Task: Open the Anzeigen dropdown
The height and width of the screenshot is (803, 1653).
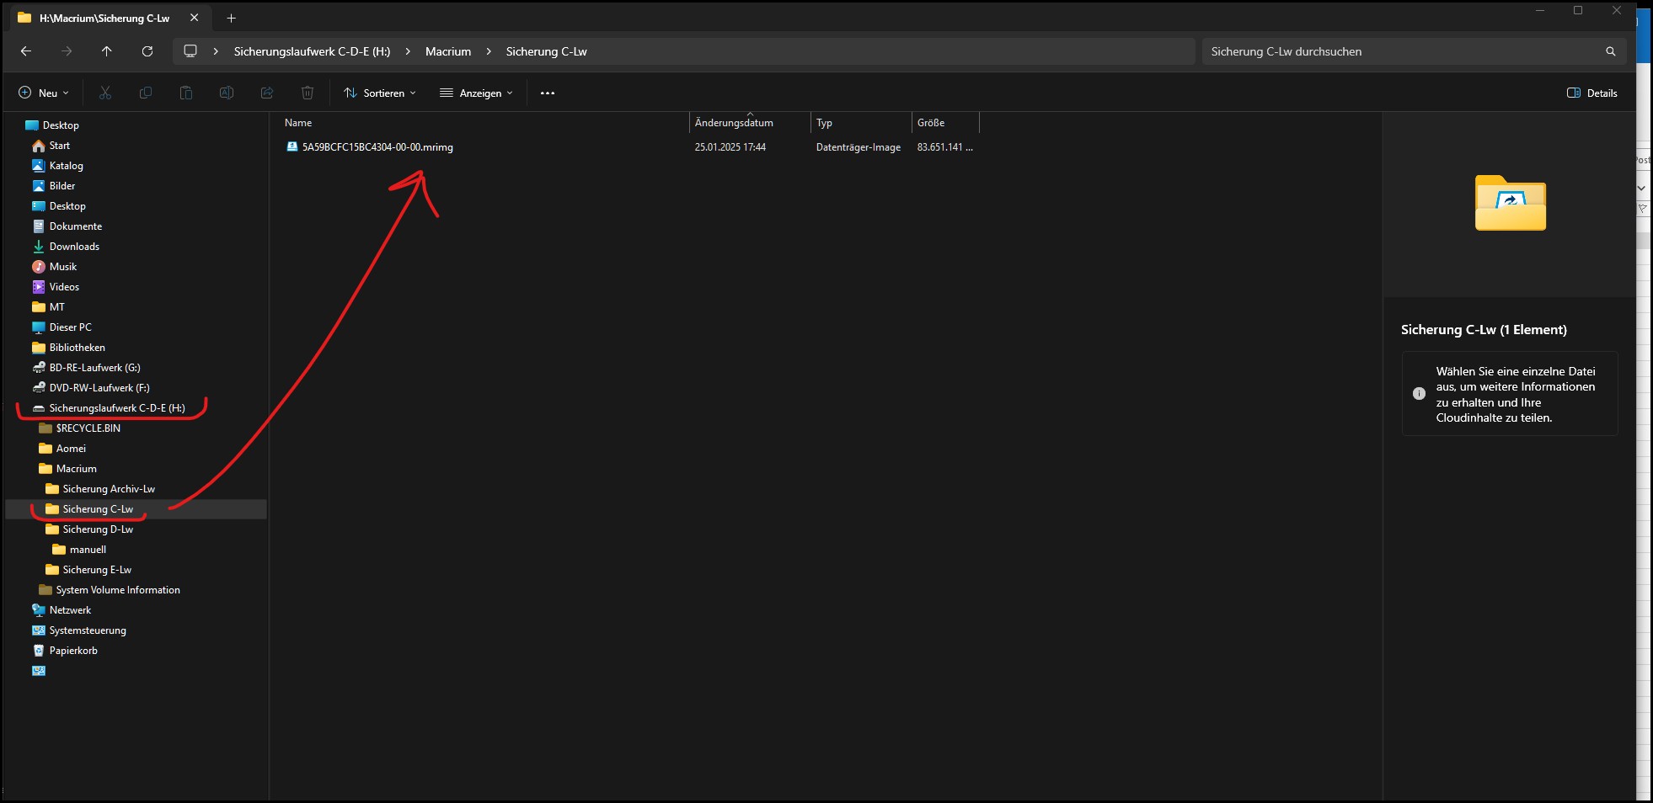Action: 476,93
